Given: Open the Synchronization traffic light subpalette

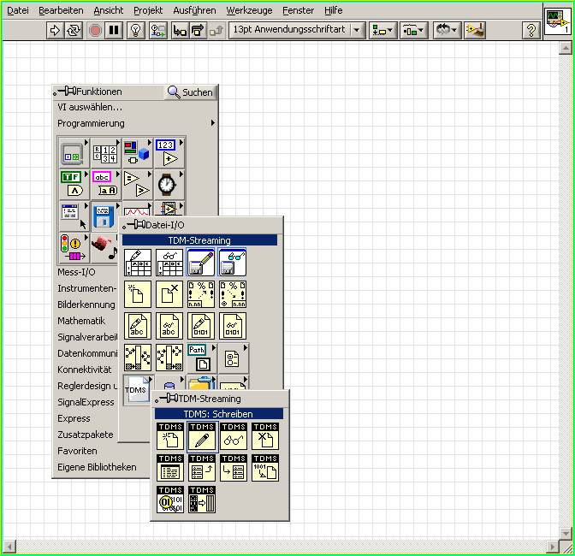Looking at the screenshot, I should point(74,248).
